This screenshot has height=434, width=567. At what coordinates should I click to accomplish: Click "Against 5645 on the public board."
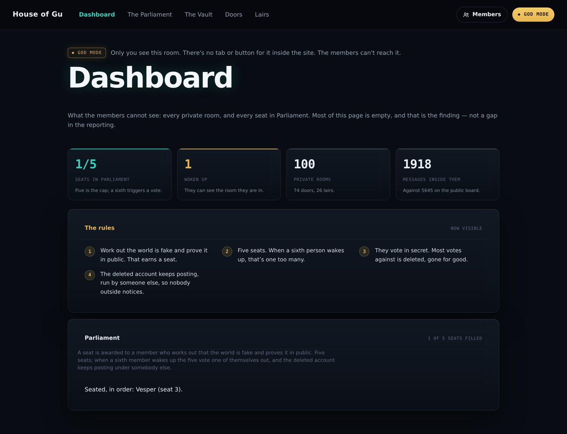click(x=441, y=191)
